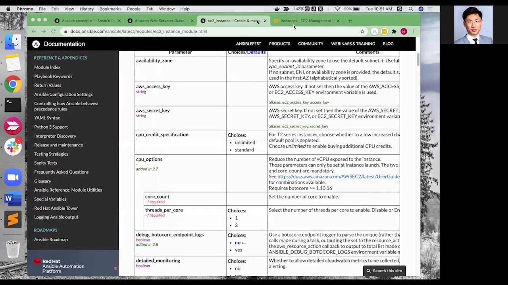This screenshot has height=285, width=508.
Task: Click the page vertical scrollbar
Action: (418, 59)
